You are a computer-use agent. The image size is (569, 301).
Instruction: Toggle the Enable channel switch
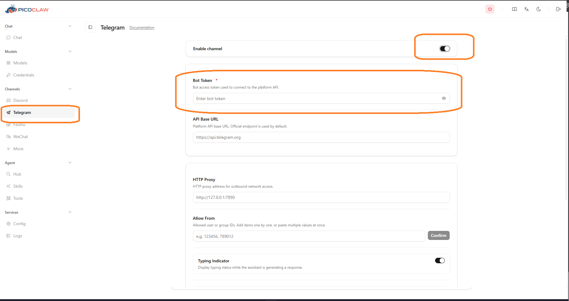(x=445, y=49)
